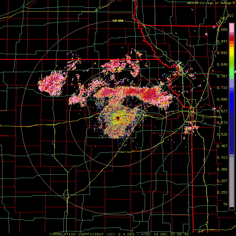Click the DCC label above color scale
Image resolution: width=236 pixels, height=236 pixels.
tap(230, 16)
